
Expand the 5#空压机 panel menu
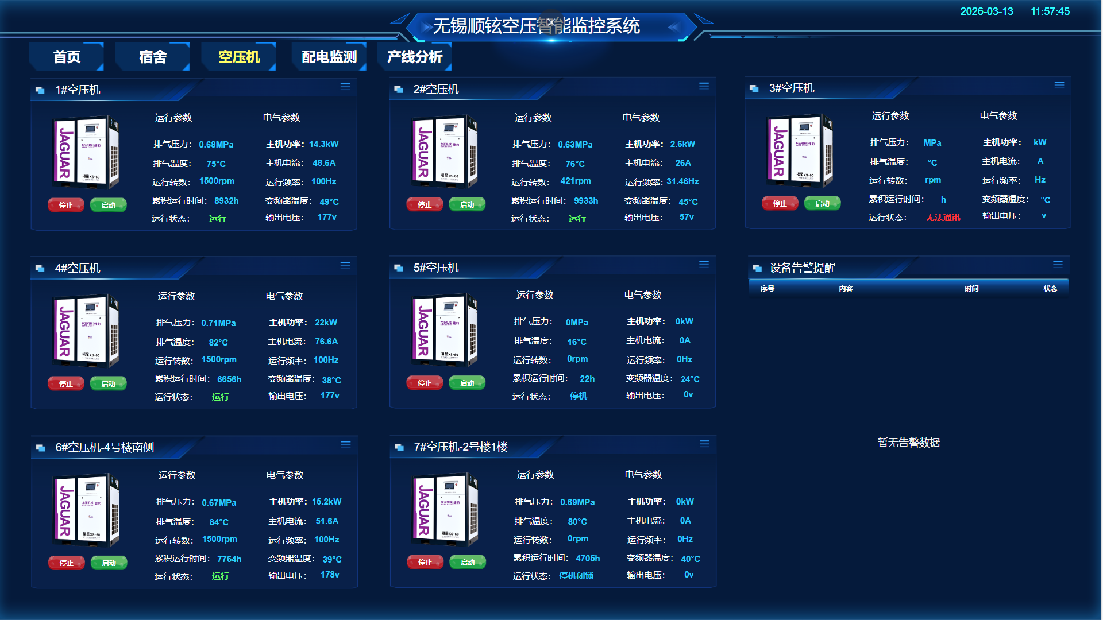pyautogui.click(x=704, y=265)
